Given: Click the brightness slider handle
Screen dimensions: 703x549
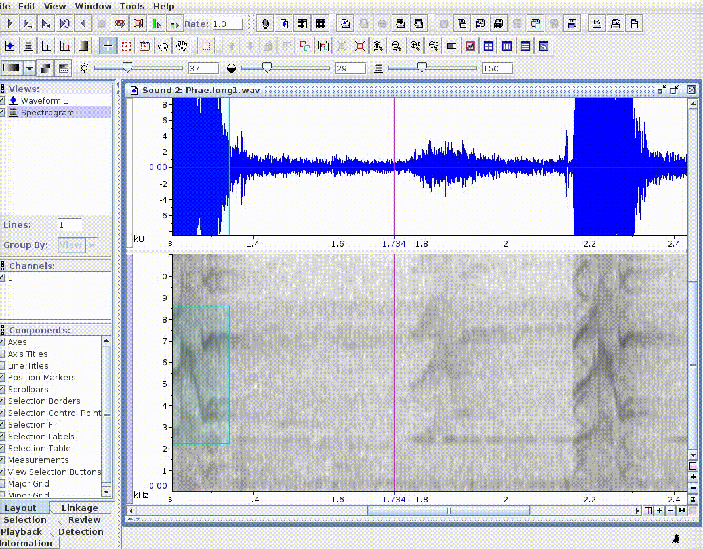Looking at the screenshot, I should point(127,68).
